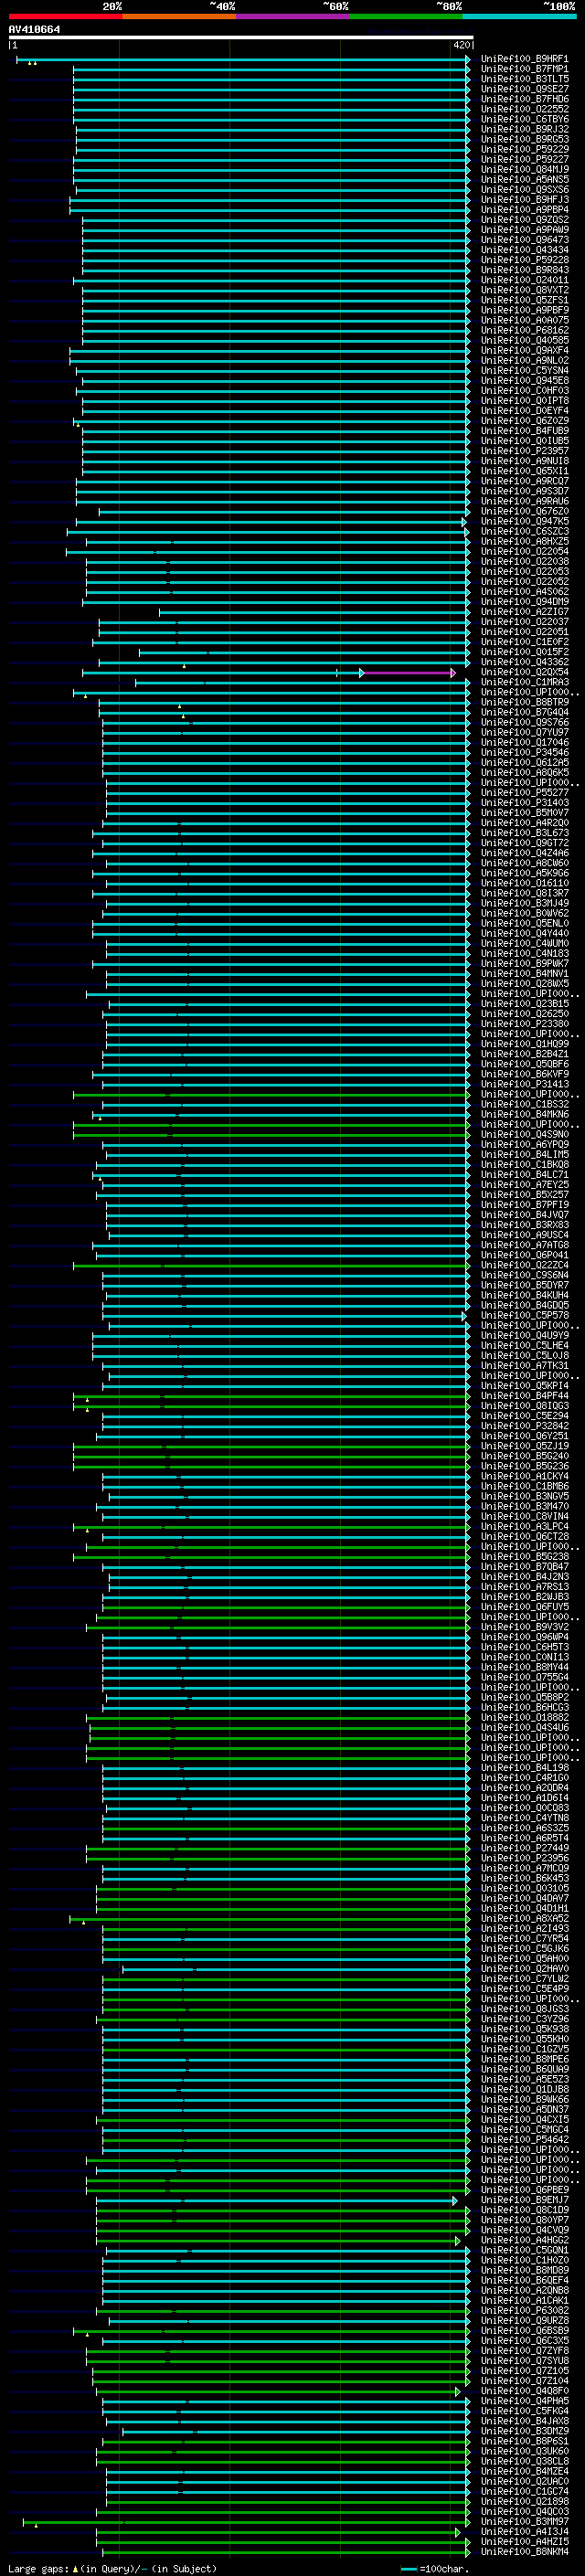Select the UniRef100_B8BTR9 label

pos(524,702)
